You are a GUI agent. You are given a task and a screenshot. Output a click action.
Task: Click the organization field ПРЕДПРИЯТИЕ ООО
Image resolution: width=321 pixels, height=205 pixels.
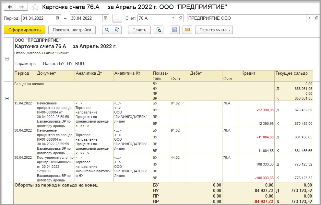click(247, 18)
